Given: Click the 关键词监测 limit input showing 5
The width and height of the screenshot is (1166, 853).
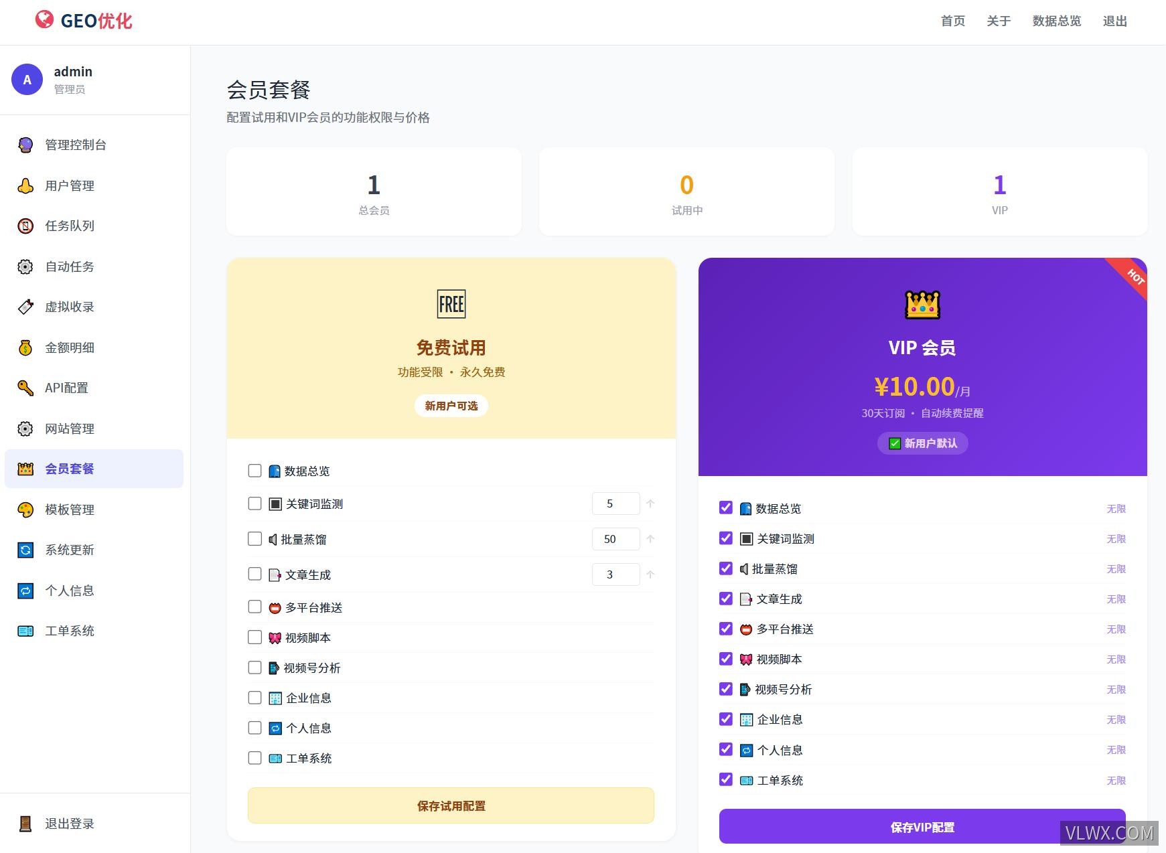Looking at the screenshot, I should pos(615,503).
